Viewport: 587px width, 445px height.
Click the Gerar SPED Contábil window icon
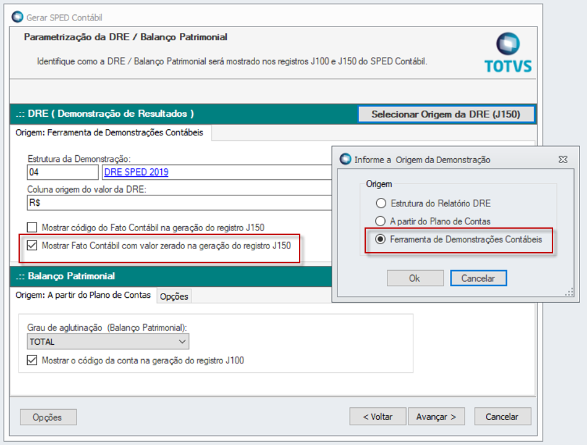click(x=17, y=17)
